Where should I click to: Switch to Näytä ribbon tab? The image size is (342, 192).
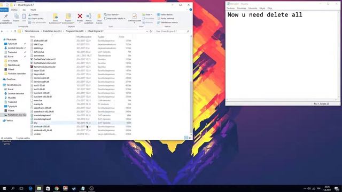(33, 10)
